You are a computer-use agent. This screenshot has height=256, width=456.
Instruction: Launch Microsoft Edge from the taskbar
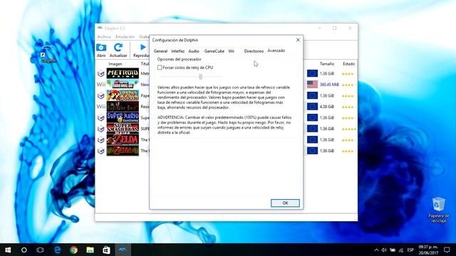(x=57, y=250)
